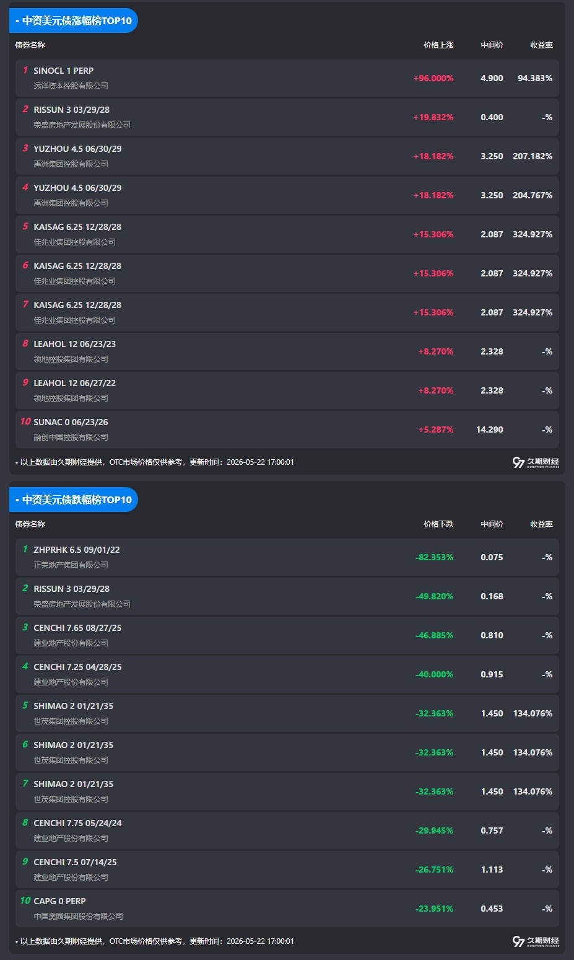Click the -40.000% decline value

434,675
